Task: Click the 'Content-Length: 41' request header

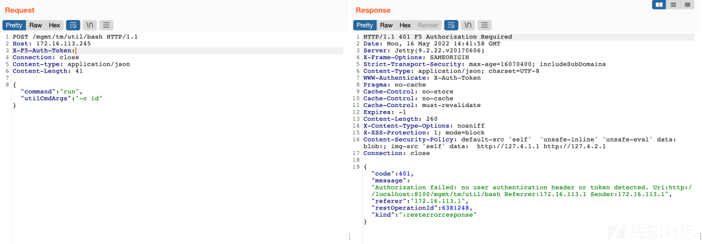Action: tap(47, 71)
